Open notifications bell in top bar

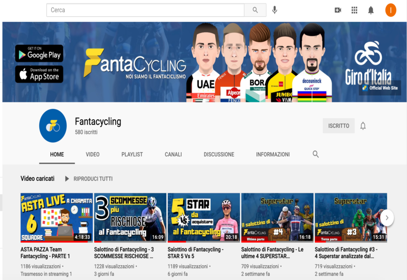tap(371, 10)
